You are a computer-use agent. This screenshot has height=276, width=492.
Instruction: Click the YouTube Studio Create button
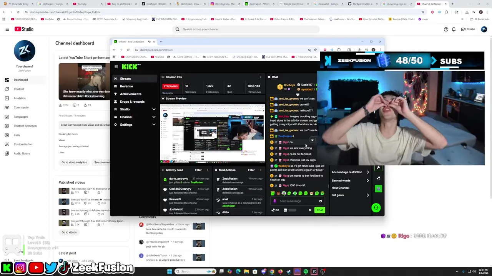468,29
